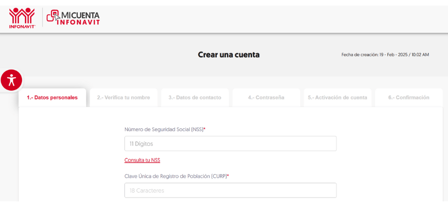Click the Mi Cuenta Infonavit logo
Image resolution: width=448 pixels, height=207 pixels.
tap(73, 18)
